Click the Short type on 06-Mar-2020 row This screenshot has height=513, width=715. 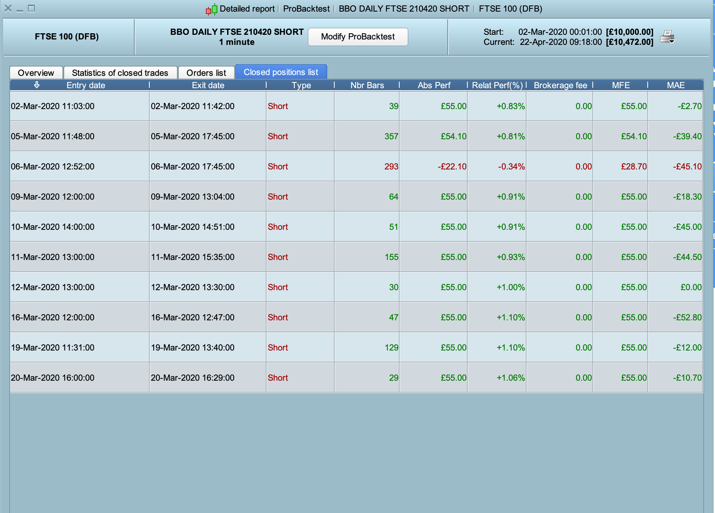tap(278, 166)
